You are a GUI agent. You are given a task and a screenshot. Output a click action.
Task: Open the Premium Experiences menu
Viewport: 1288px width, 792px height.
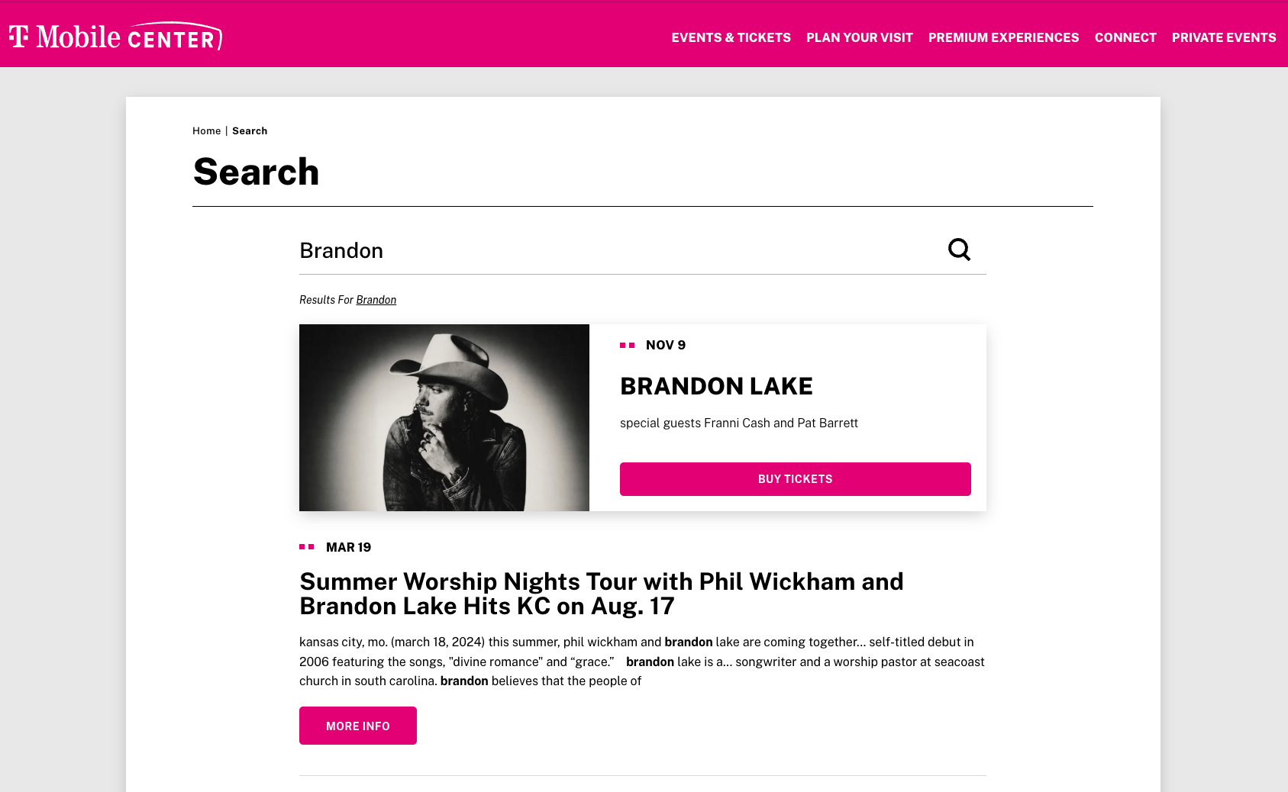click(x=1003, y=37)
